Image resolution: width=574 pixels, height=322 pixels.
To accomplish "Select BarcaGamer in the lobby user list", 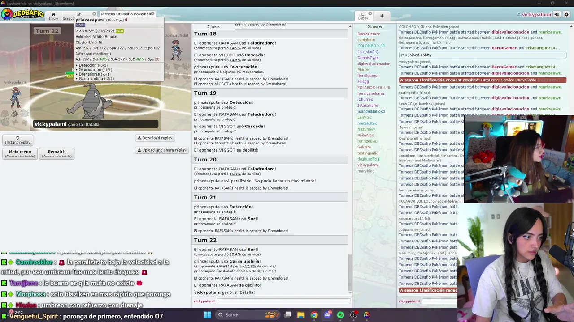I will [x=369, y=34].
